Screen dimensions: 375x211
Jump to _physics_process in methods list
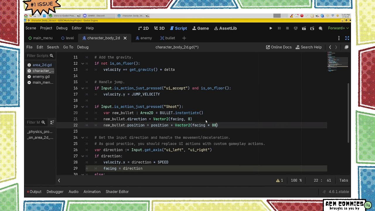(40, 132)
